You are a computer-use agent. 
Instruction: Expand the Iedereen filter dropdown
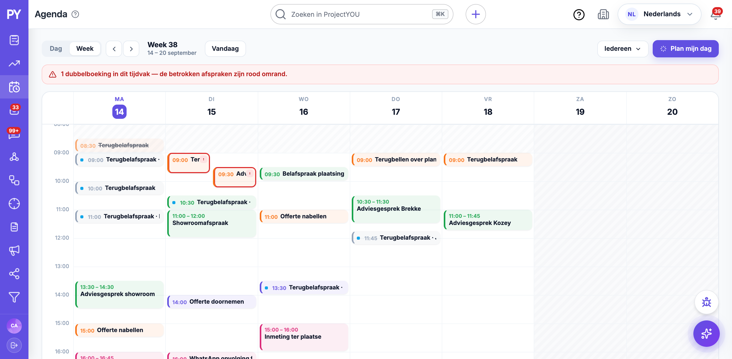[622, 49]
